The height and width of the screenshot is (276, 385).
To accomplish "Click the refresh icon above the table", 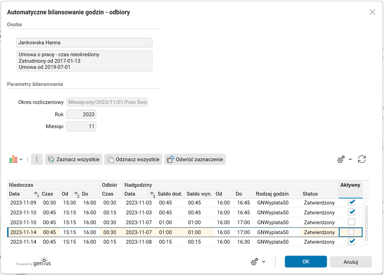I will click(362, 159).
